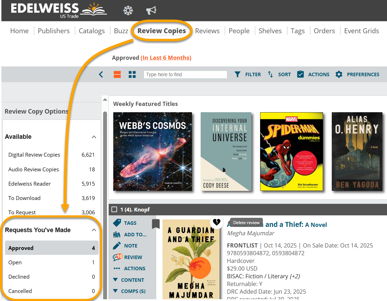The image size is (387, 301).
Task: Expand the Content section
Action: (128, 280)
